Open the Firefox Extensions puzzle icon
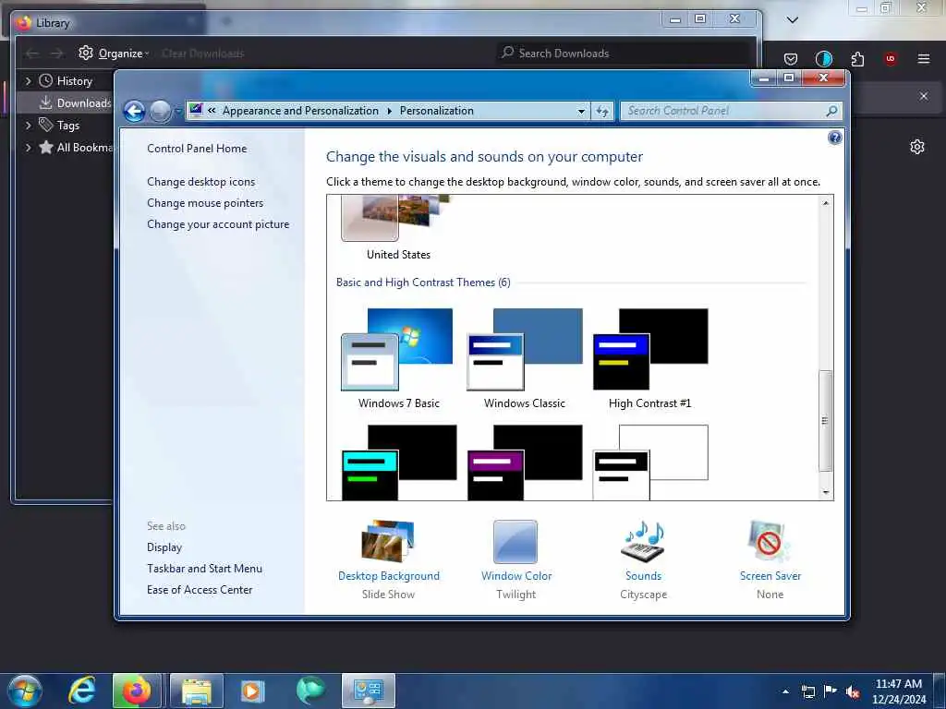 (857, 58)
